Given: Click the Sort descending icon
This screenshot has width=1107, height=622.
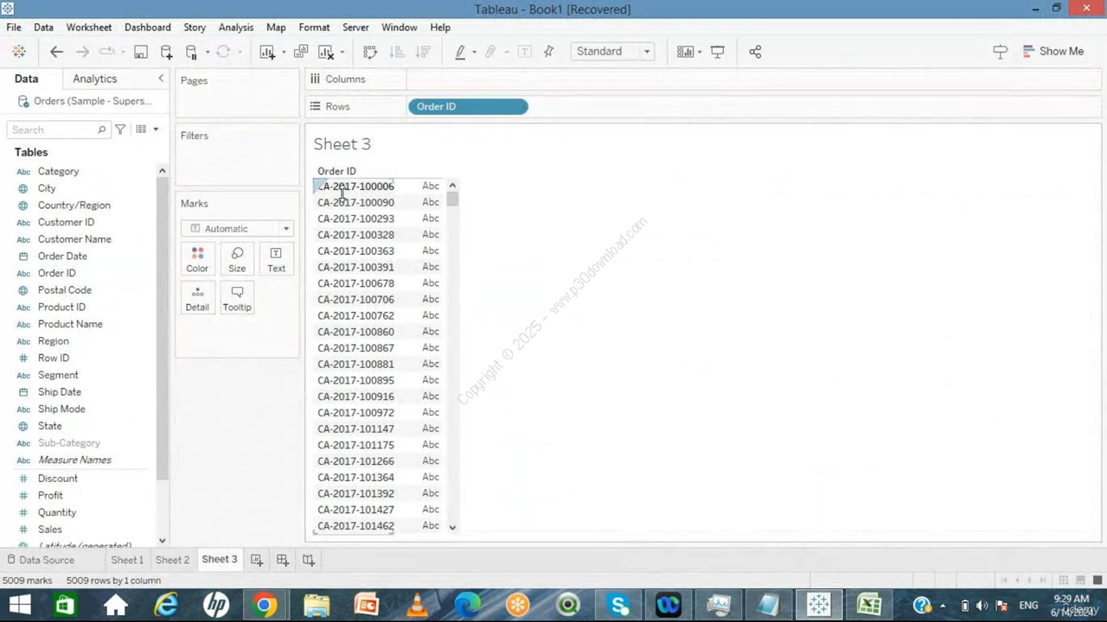Looking at the screenshot, I should coord(423,52).
